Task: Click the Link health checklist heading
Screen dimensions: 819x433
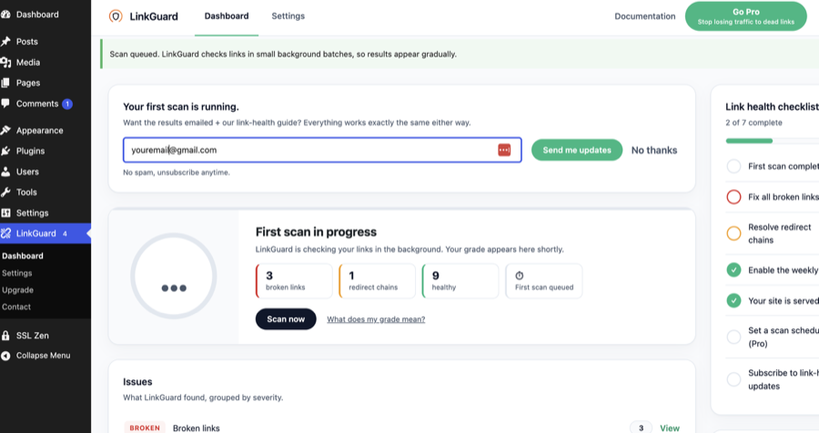Action: tap(772, 106)
